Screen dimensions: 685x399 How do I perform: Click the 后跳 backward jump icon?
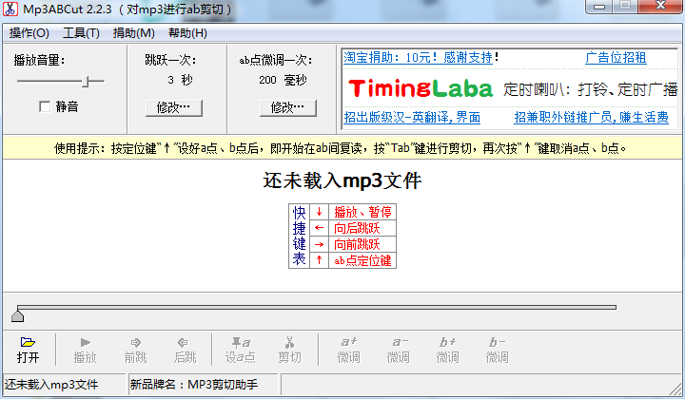point(185,350)
